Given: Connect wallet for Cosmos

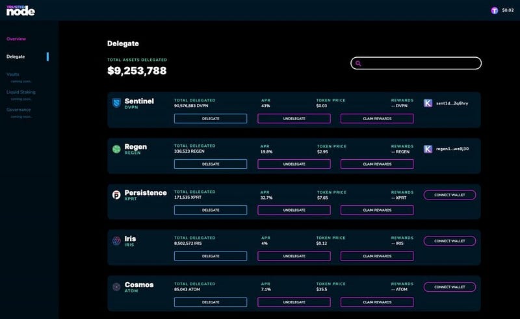Looking at the screenshot, I should pyautogui.click(x=450, y=287).
